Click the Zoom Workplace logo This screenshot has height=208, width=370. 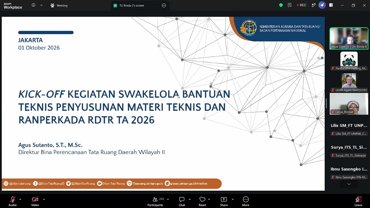(13, 6)
